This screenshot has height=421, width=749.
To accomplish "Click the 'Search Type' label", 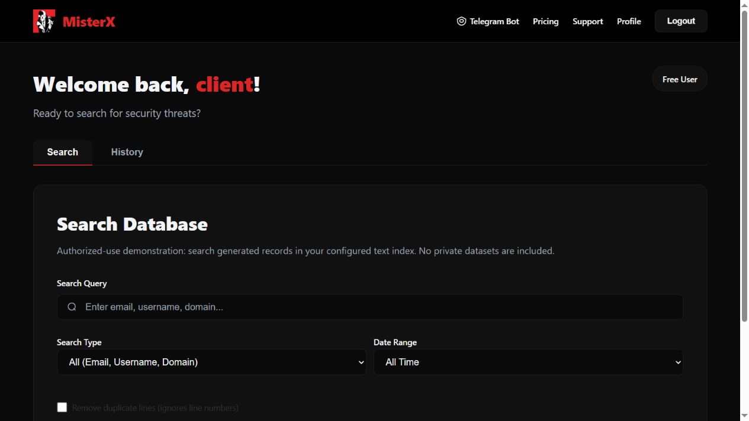I will pyautogui.click(x=79, y=342).
